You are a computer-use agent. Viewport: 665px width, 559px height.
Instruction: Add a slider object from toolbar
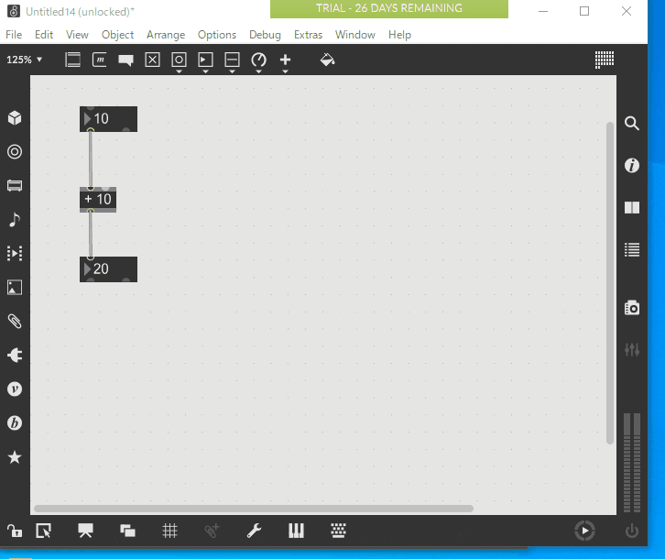(x=232, y=60)
